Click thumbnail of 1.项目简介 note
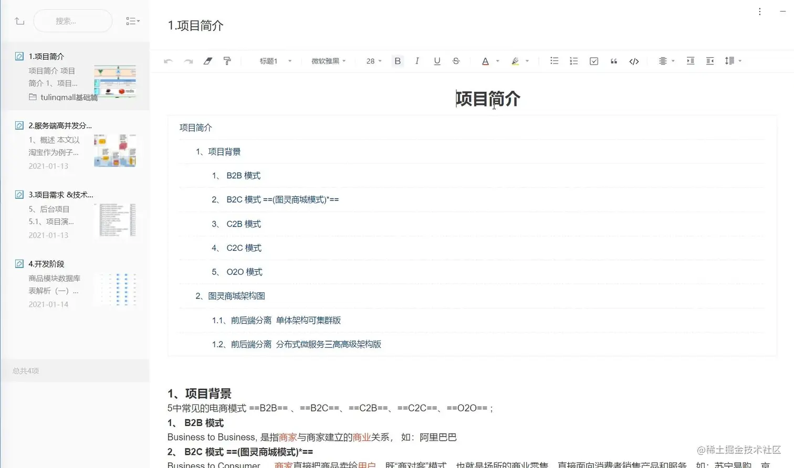The height and width of the screenshot is (468, 794). (x=115, y=81)
